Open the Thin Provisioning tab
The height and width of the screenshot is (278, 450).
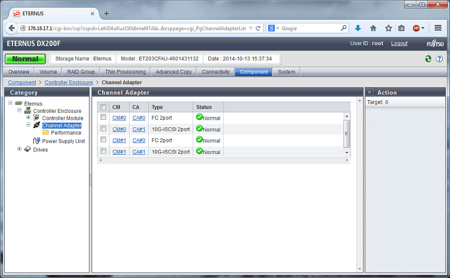(125, 72)
